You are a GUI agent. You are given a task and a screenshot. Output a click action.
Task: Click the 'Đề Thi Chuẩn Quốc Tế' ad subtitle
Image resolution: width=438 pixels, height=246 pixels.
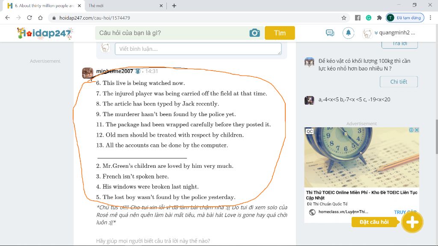327,204
